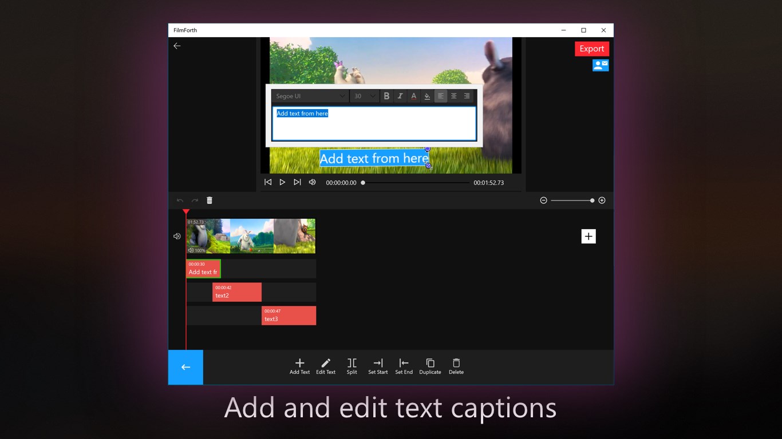Play the video preview
782x439 pixels.
(x=282, y=182)
